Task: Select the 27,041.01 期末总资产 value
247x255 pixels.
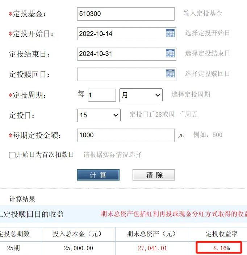Action: [x=152, y=248]
